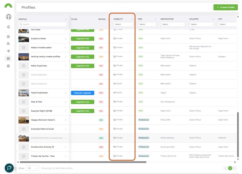Open row menu for Day at Sea

click(66, 102)
